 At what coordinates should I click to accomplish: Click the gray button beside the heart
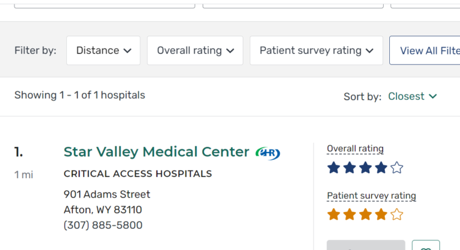[365, 246]
